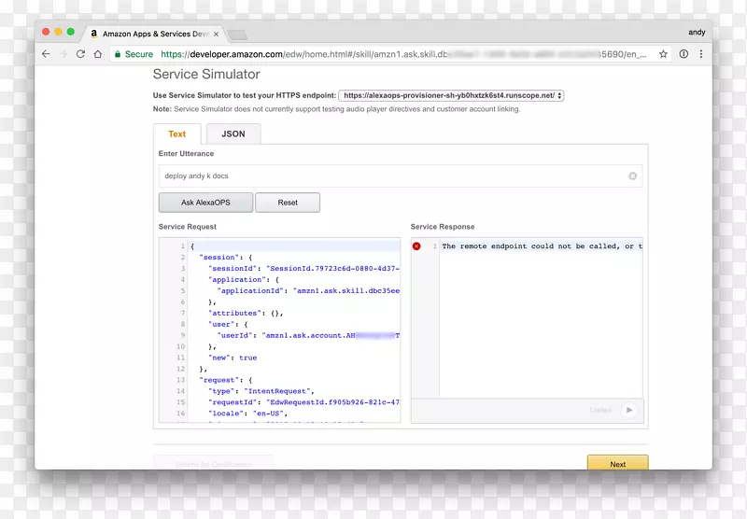Screen dimensions: 747x519
Task: Click the browser back arrow
Action: click(x=46, y=54)
